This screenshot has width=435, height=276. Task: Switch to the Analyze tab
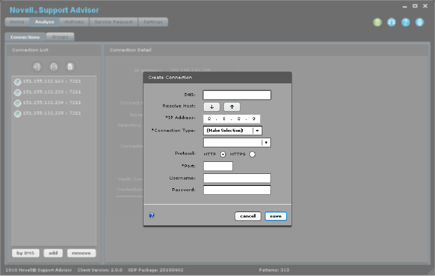click(x=44, y=22)
